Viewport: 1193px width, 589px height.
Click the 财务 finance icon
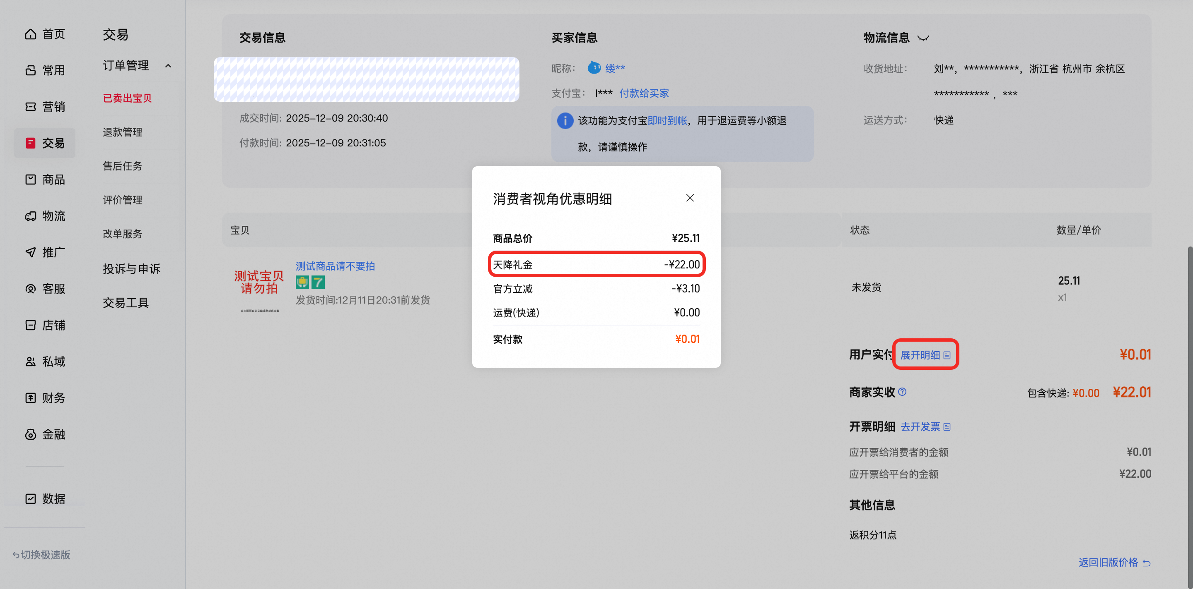31,397
